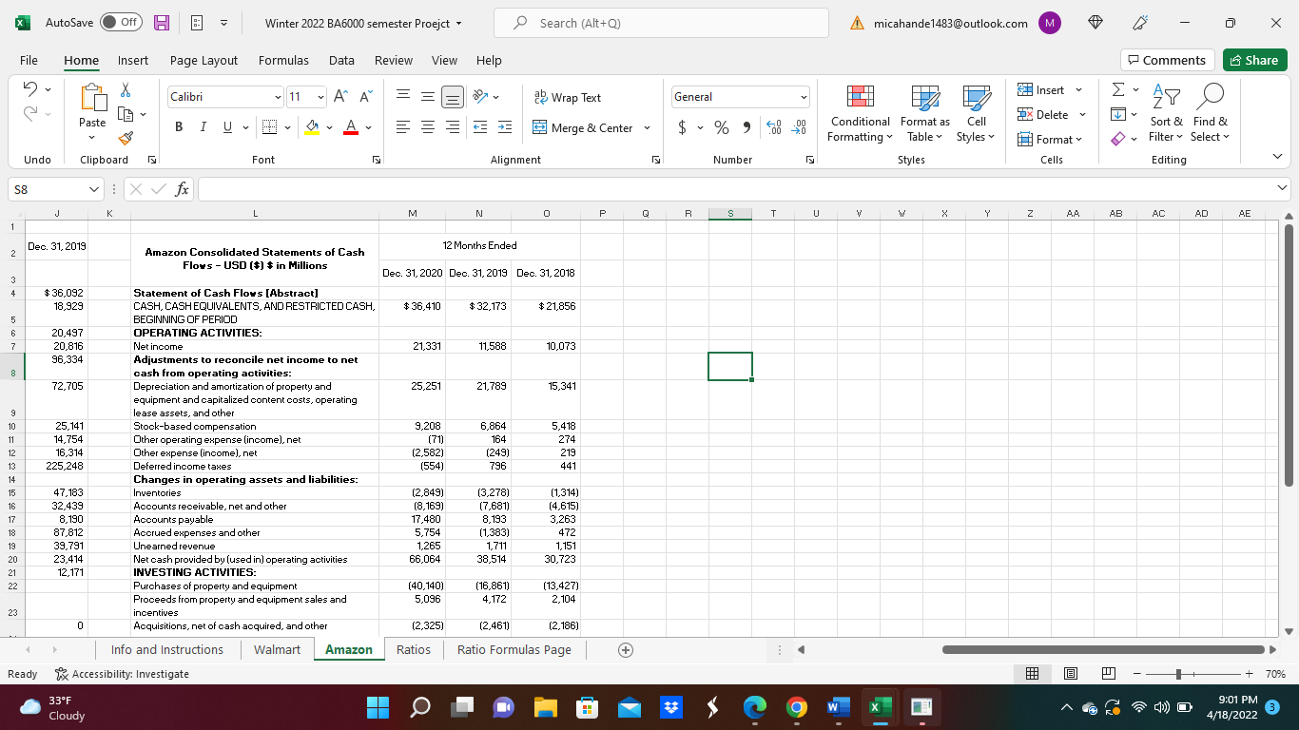Click the Increase Font Size icon
Viewport: 1299px width, 730px height.
click(x=339, y=97)
